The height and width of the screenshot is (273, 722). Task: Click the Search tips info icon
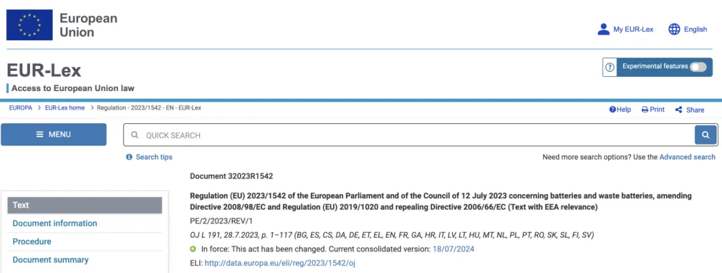[x=130, y=157]
